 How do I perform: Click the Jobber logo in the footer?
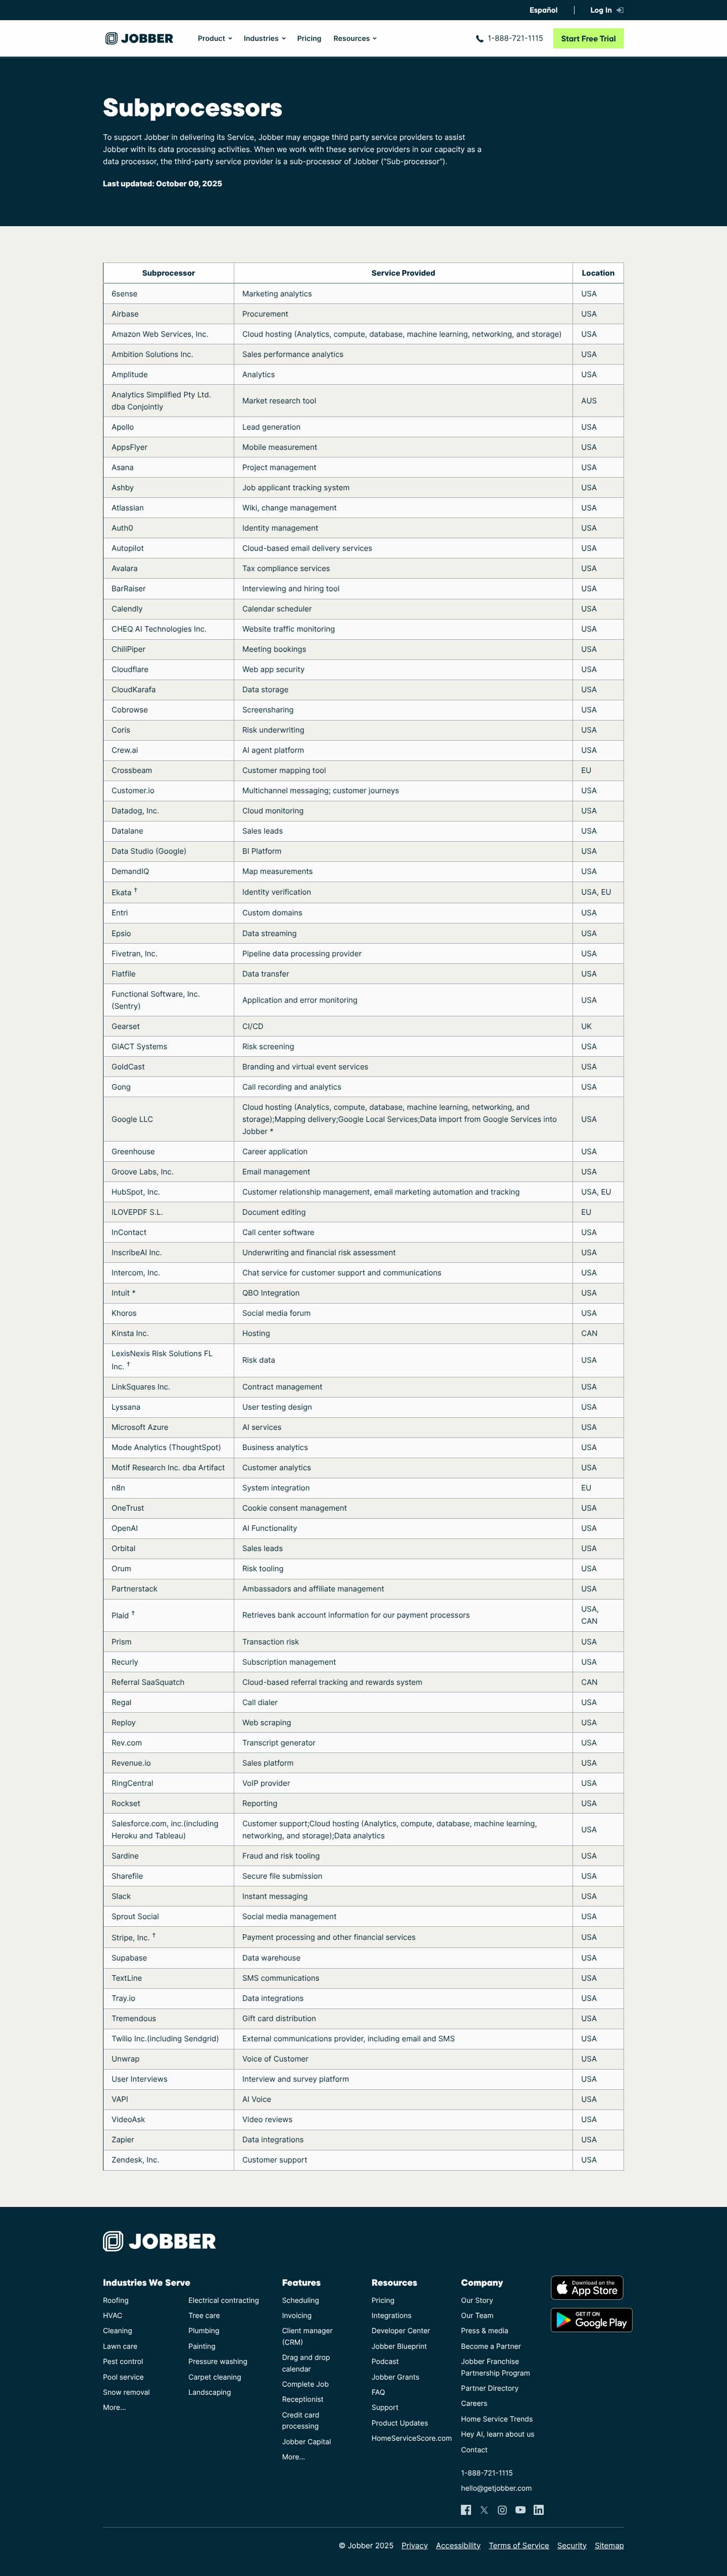(x=159, y=2241)
